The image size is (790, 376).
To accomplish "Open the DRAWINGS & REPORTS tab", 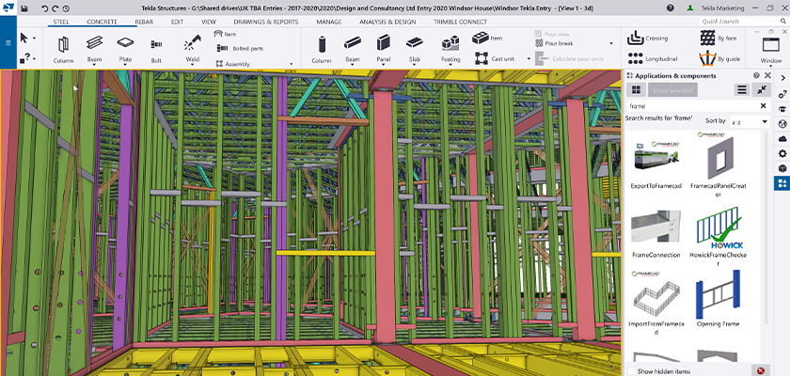I will [x=266, y=21].
